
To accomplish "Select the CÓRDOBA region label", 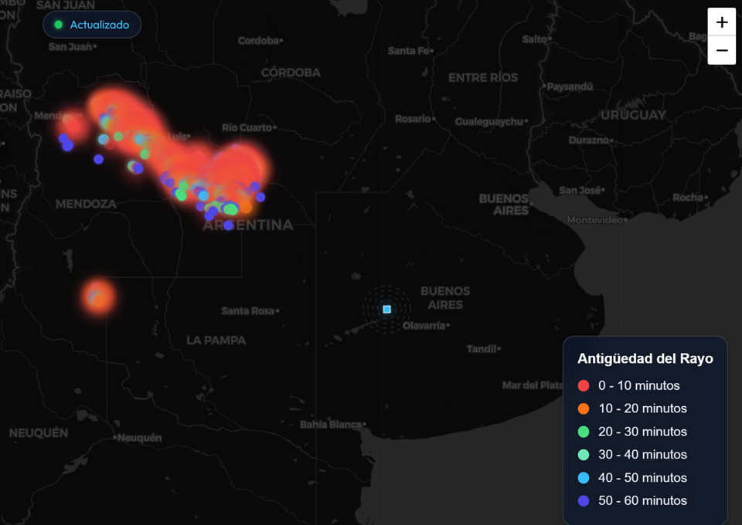I will pyautogui.click(x=292, y=72).
